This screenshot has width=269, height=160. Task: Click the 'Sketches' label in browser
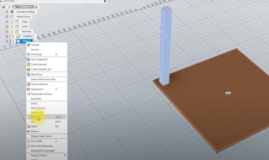26,32
